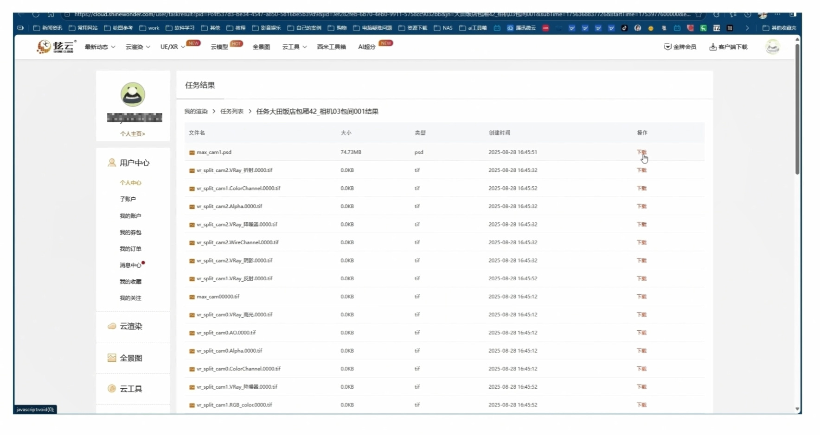Click the 全景图 panorama icon in the sidebar
820x435 pixels.
point(112,358)
